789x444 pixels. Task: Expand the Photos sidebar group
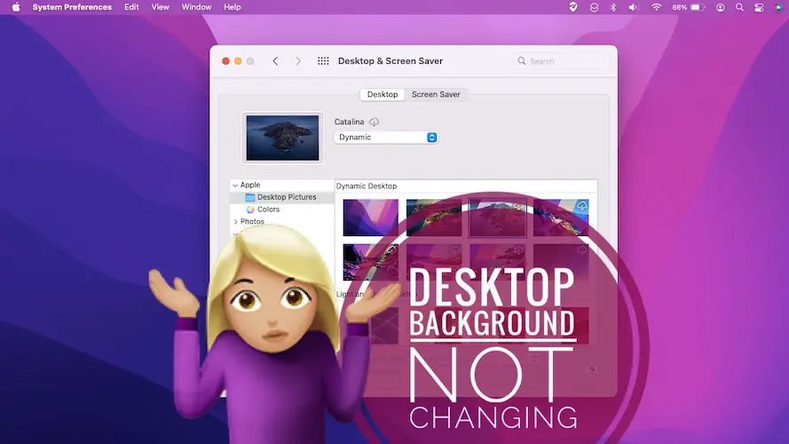pyautogui.click(x=235, y=222)
